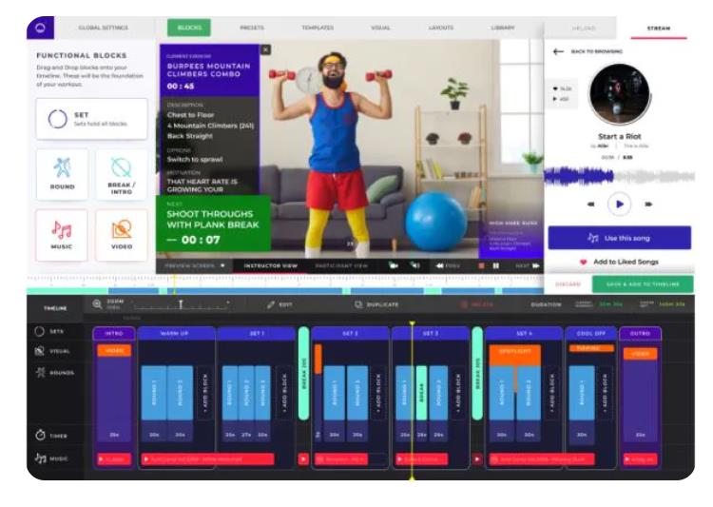
Task: Close the current exercise overlay panel
Action: pyautogui.click(x=265, y=49)
